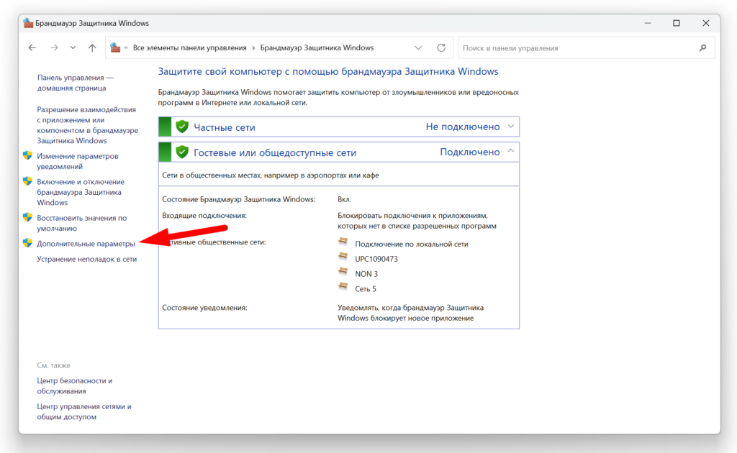The height and width of the screenshot is (453, 737).
Task: Click shield icon beside Включение и отключение
Action: point(28,182)
